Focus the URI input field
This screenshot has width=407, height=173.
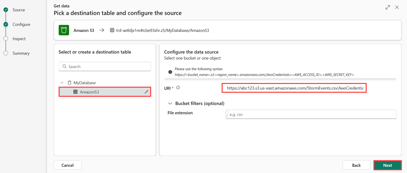pos(294,88)
